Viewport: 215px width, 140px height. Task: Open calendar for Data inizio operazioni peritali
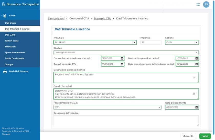(197, 58)
